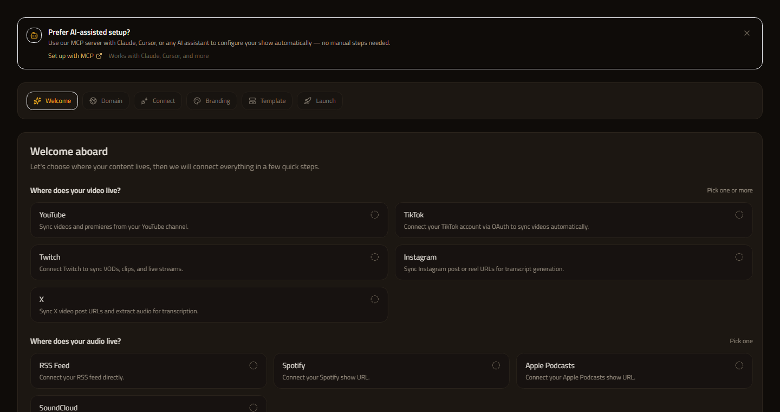Image resolution: width=780 pixels, height=412 pixels.
Task: Select the SoundCloud radio circle
Action: pos(253,408)
